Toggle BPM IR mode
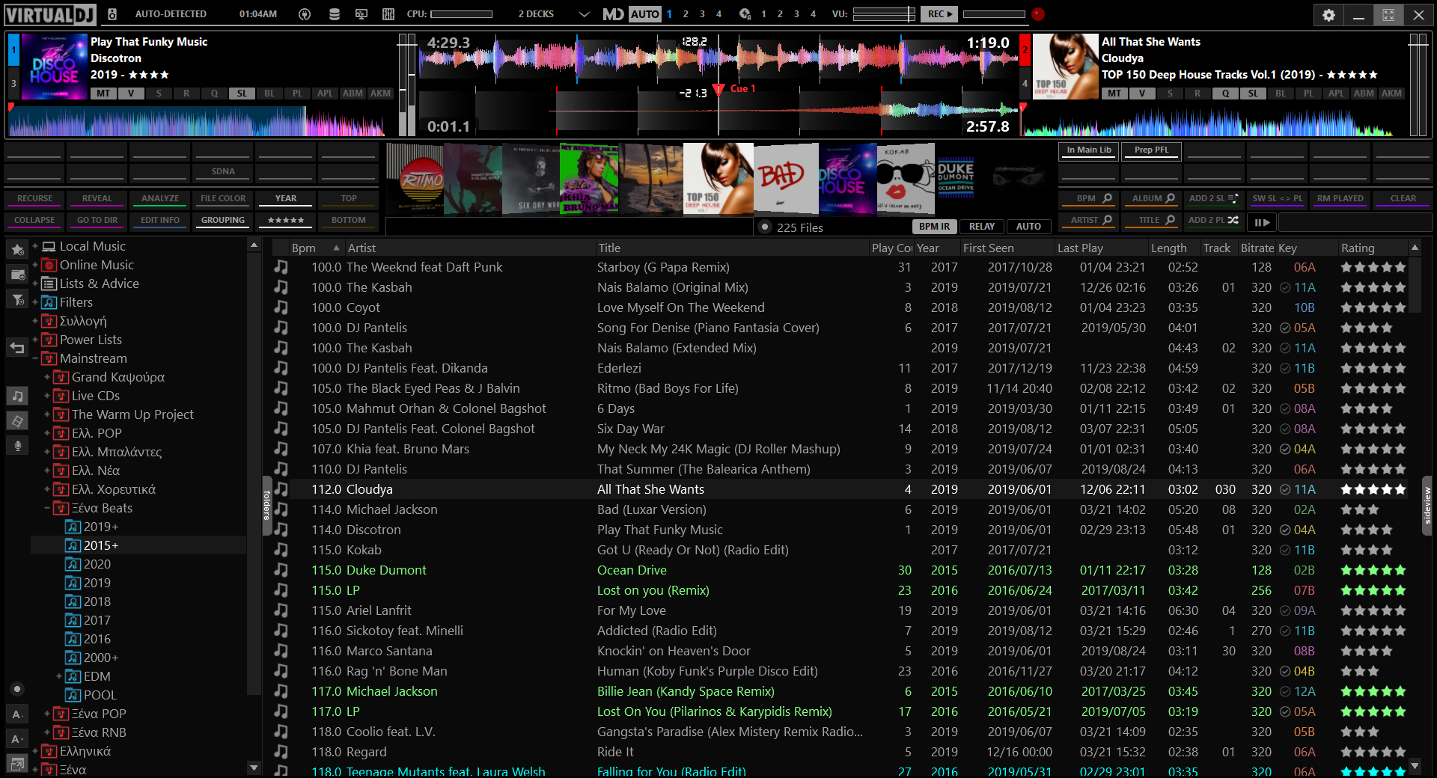The height and width of the screenshot is (778, 1437). pos(934,227)
